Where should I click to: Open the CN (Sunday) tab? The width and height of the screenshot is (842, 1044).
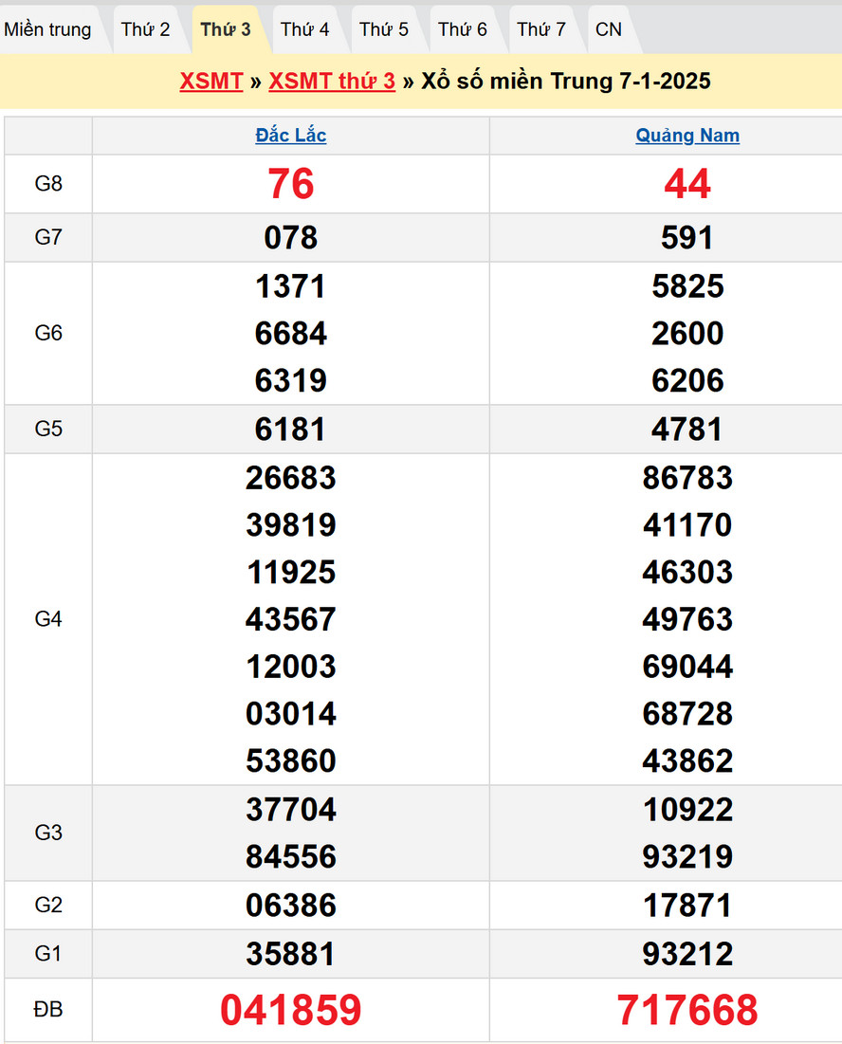point(609,29)
